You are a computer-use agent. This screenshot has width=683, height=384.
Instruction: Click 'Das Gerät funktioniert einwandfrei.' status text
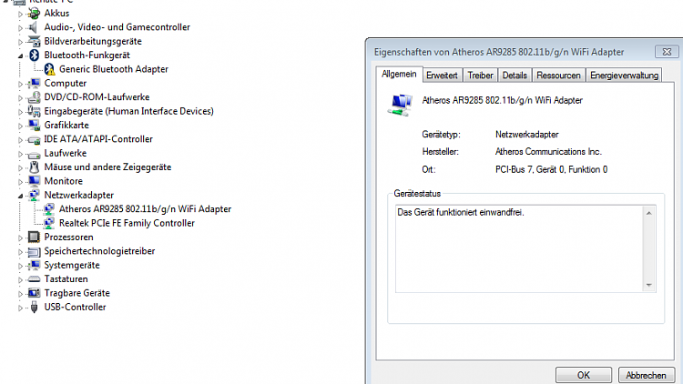click(x=461, y=212)
